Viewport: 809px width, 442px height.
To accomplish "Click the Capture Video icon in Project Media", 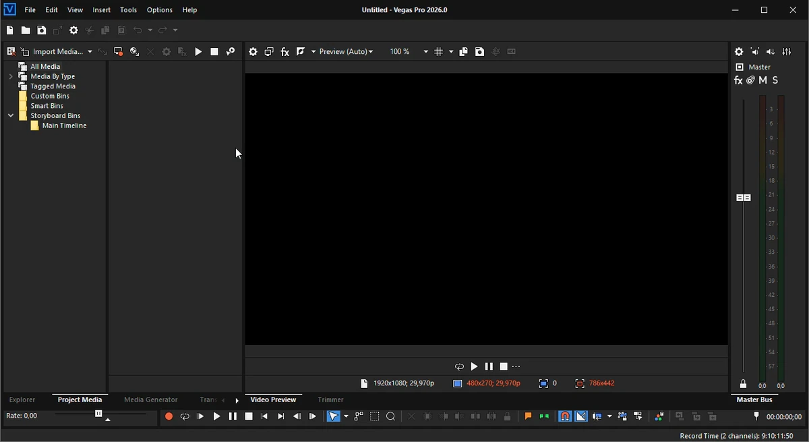I will (x=119, y=52).
